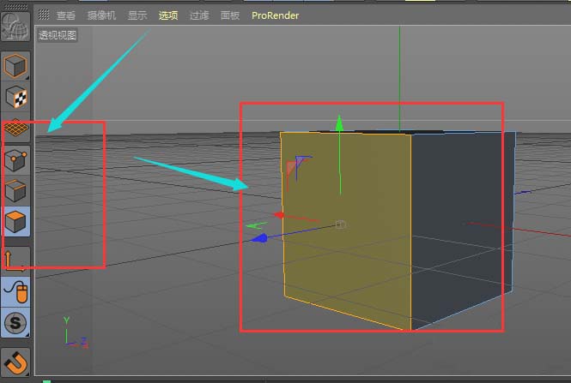Select Polygons mode highlighted cube icon
The image size is (571, 383).
(15, 221)
